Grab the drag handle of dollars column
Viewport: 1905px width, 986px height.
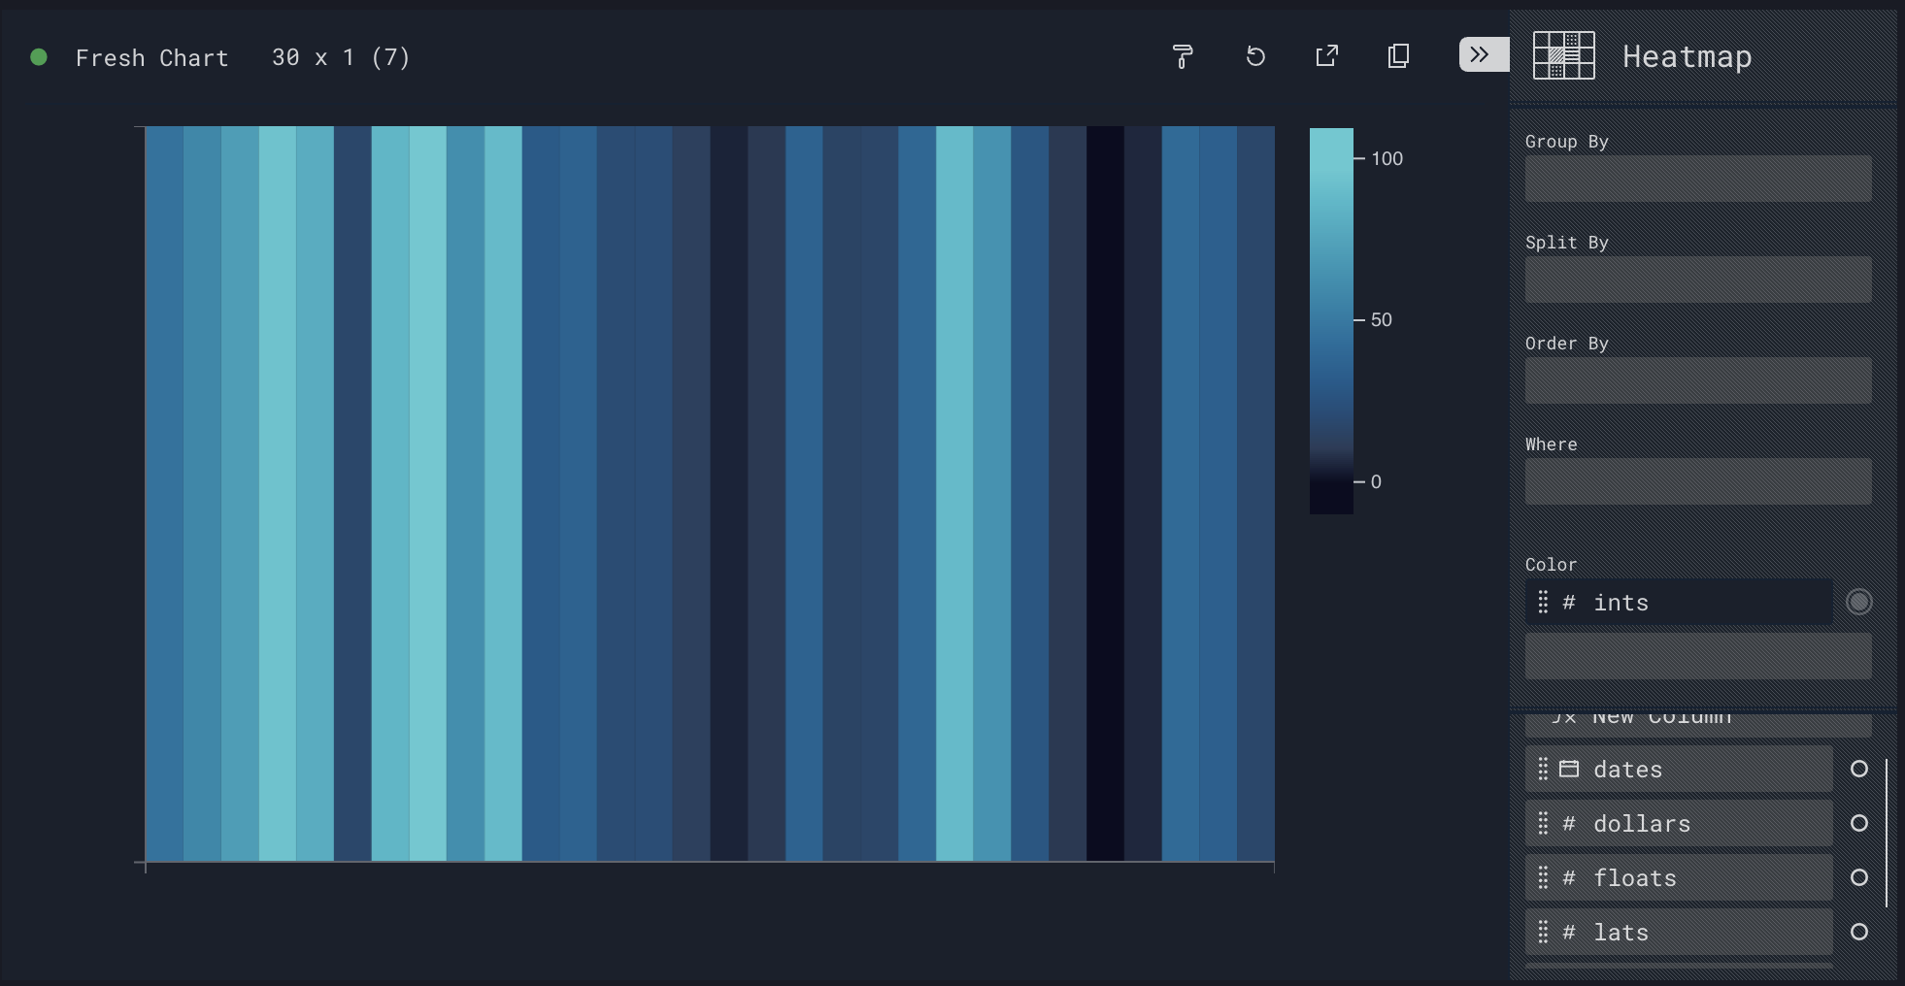click(x=1543, y=824)
